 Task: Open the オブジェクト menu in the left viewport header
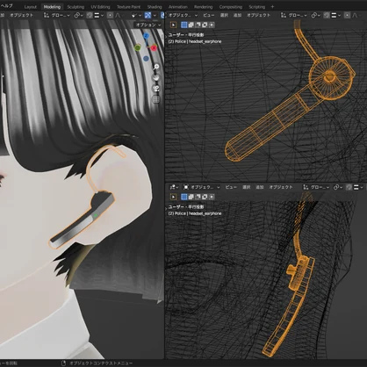[22, 15]
